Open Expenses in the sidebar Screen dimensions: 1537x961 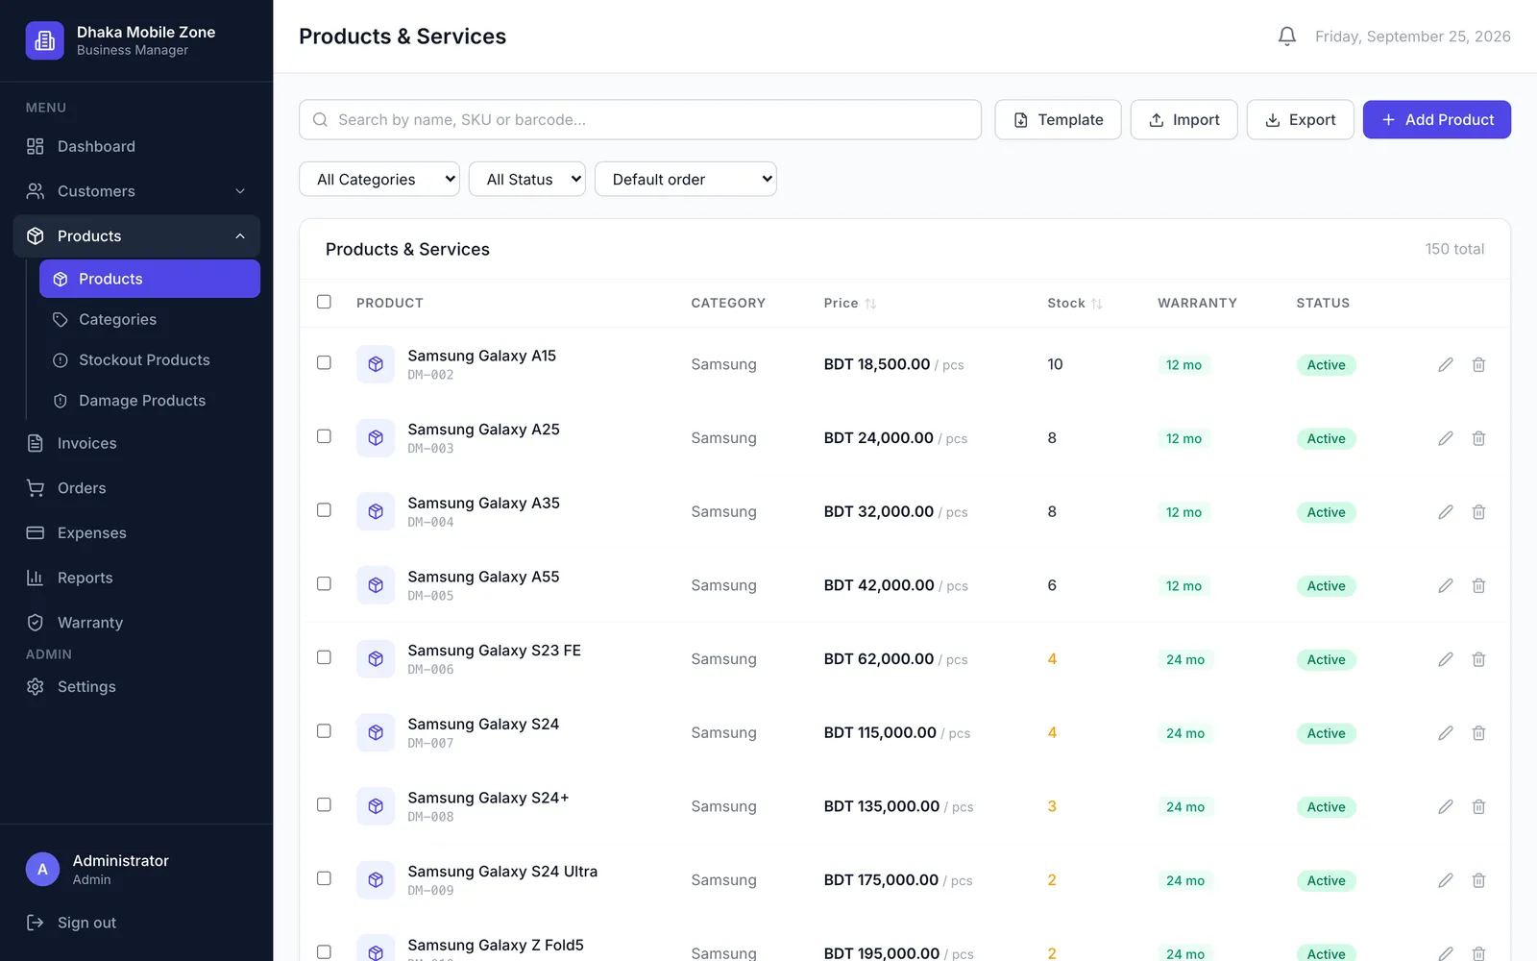coord(136,532)
